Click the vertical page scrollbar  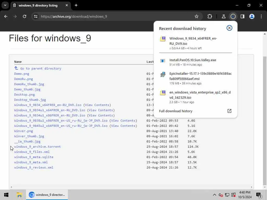[265, 120]
